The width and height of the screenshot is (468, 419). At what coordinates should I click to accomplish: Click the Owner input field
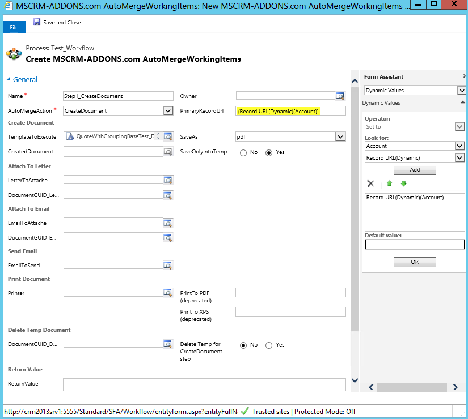click(x=286, y=96)
